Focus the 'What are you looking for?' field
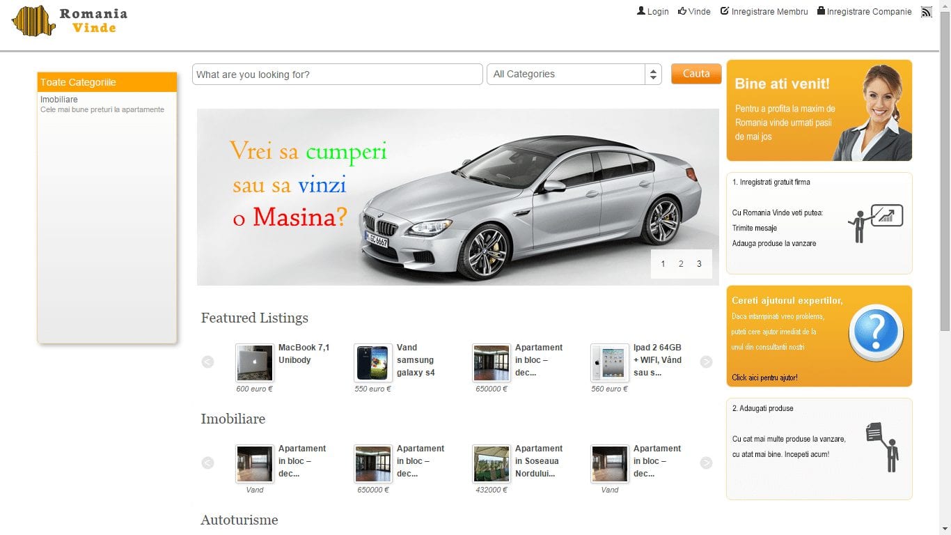The image size is (951, 535). pos(338,75)
